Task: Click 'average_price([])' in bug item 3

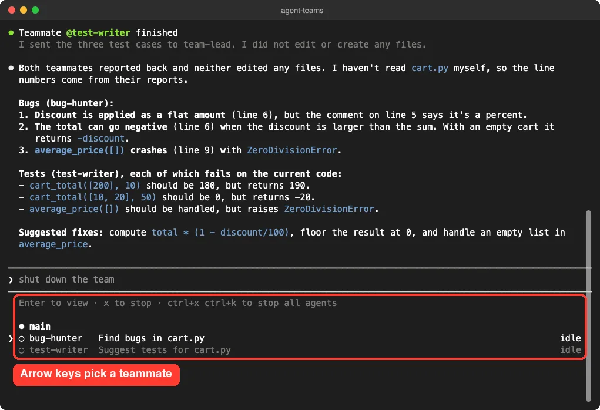Action: 79,150
